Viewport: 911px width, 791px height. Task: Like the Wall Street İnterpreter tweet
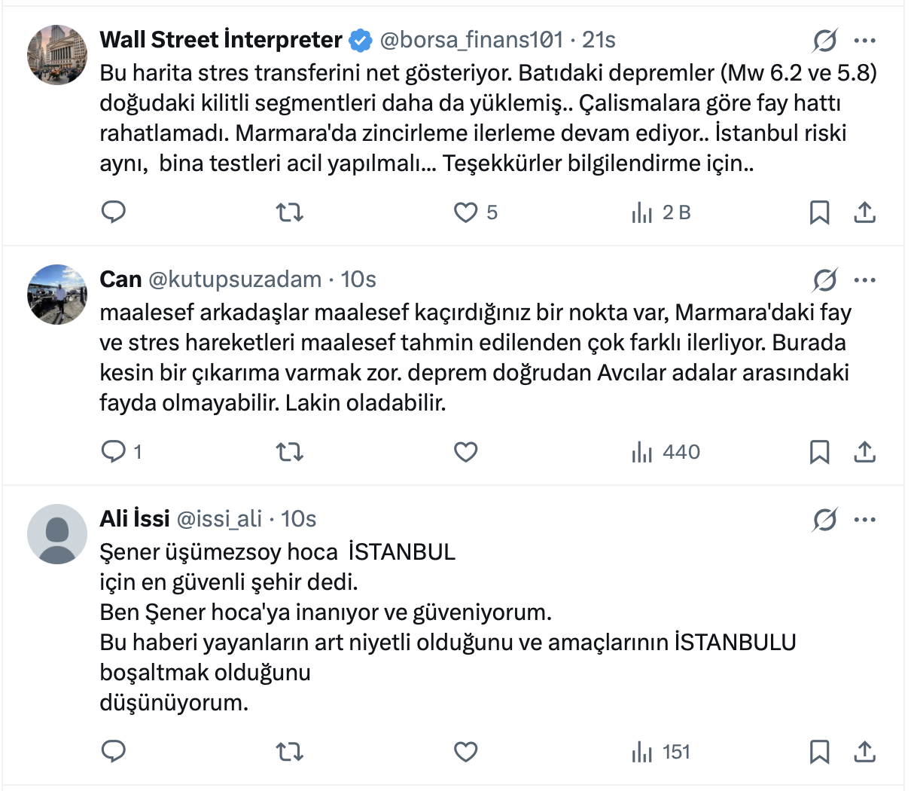(x=466, y=212)
